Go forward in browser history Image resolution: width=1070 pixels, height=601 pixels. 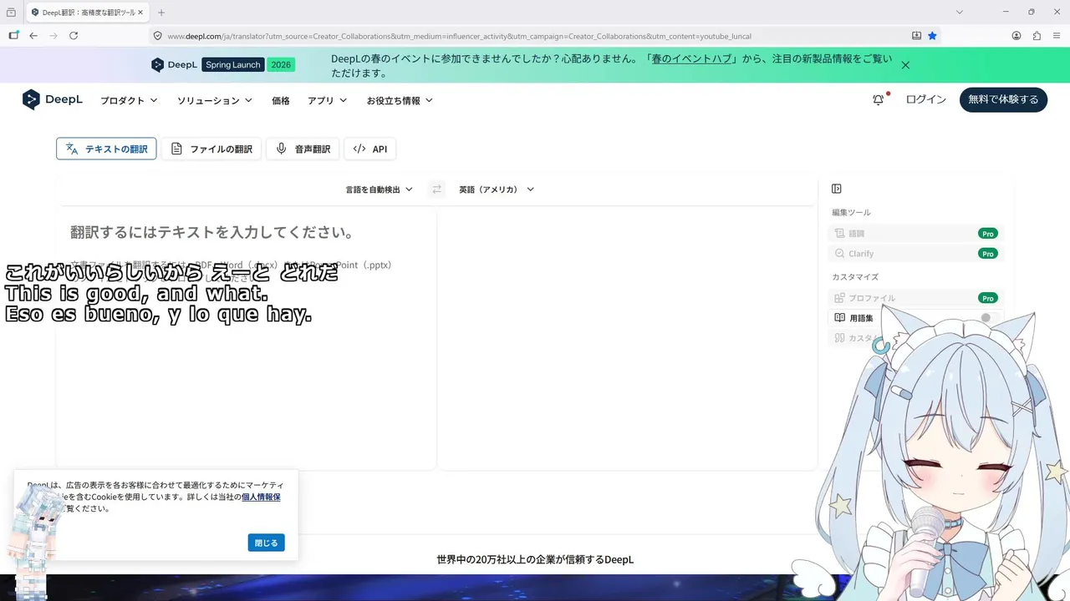point(53,36)
